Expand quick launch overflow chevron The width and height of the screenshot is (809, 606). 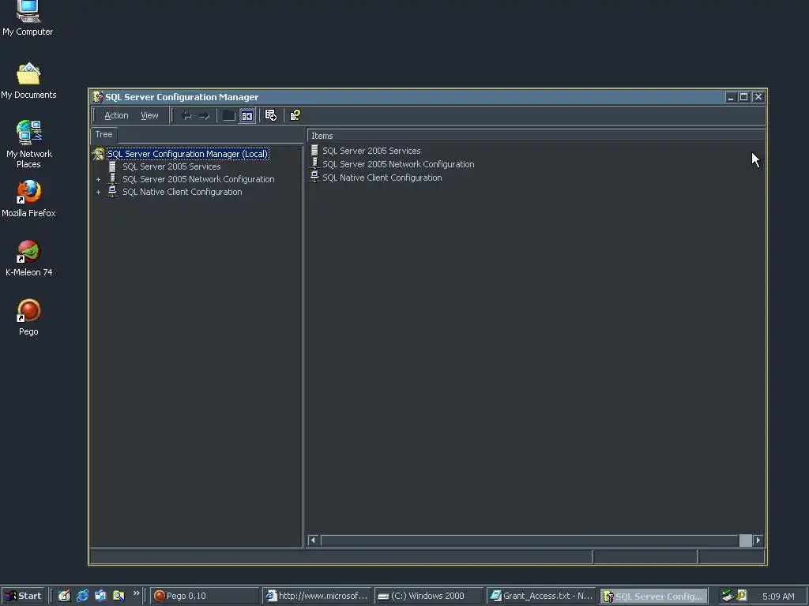[x=136, y=593]
